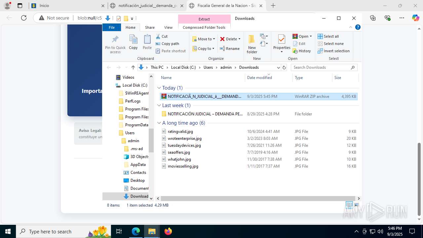Open Copilot in Edge
This screenshot has height=238, width=423.
(x=415, y=18)
